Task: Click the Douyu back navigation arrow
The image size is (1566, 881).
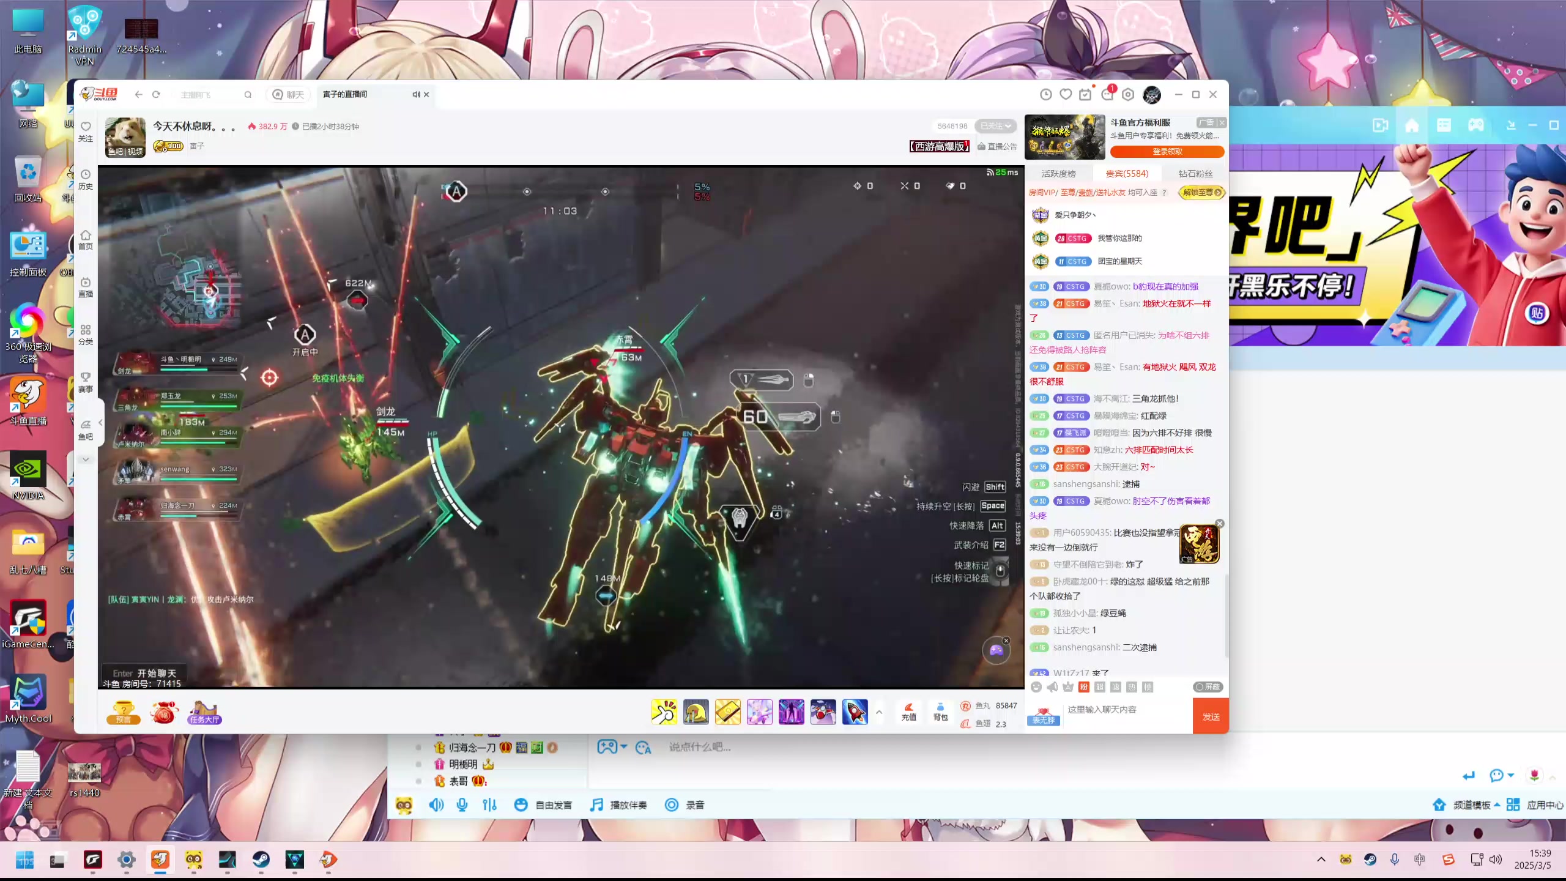Action: [138, 94]
